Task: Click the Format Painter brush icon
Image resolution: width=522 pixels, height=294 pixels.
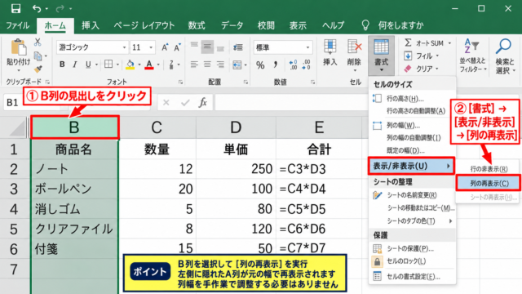Action: point(38,69)
